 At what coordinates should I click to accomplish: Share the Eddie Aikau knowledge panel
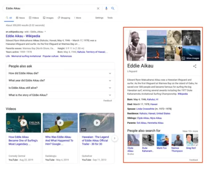(195, 66)
